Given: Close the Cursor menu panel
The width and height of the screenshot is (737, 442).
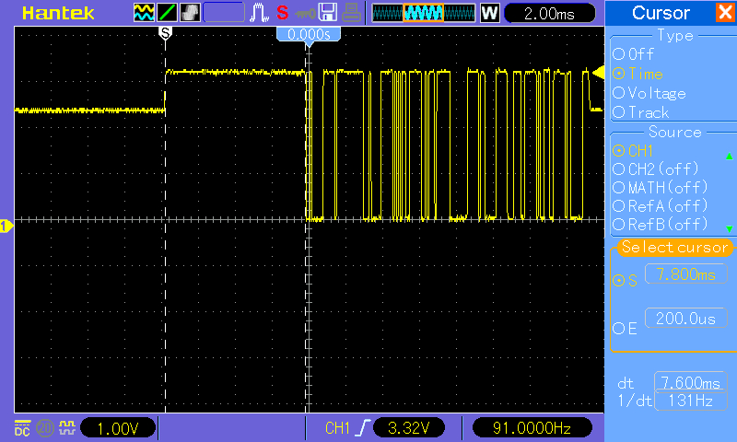Looking at the screenshot, I should pyautogui.click(x=724, y=13).
